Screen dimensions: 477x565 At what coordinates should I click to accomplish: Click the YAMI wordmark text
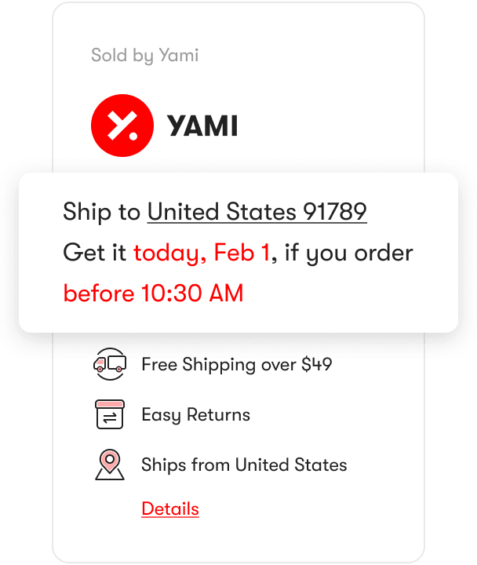202,126
